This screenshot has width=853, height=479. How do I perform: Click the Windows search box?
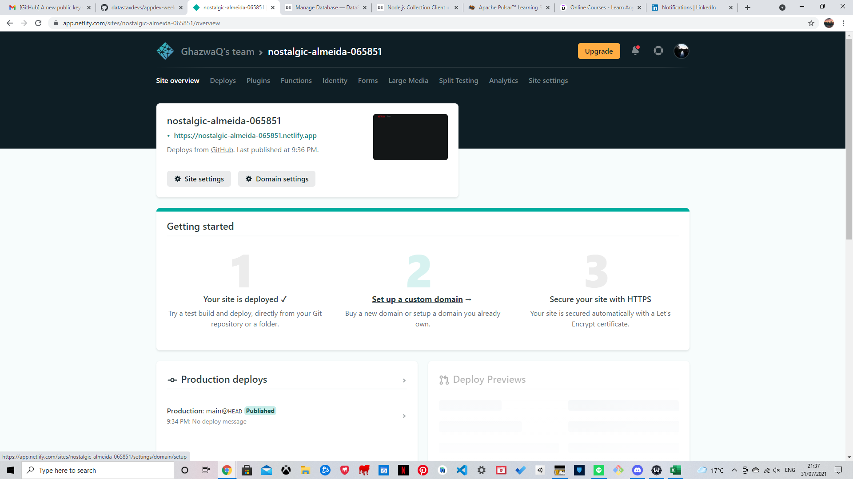tap(98, 470)
